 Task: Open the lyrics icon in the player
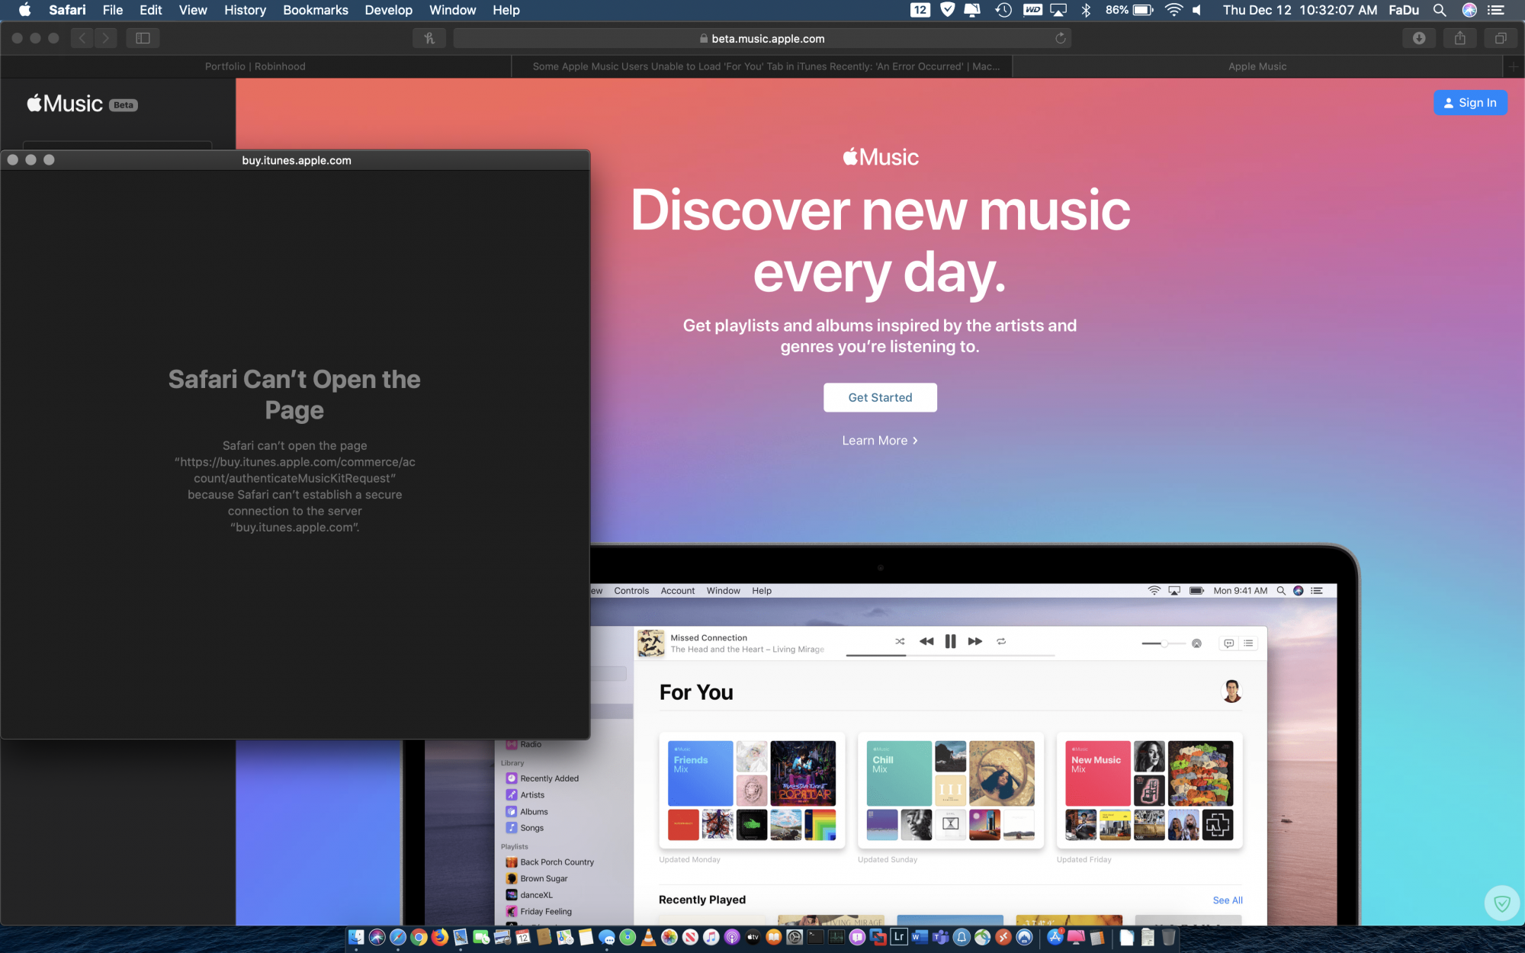pos(1228,643)
